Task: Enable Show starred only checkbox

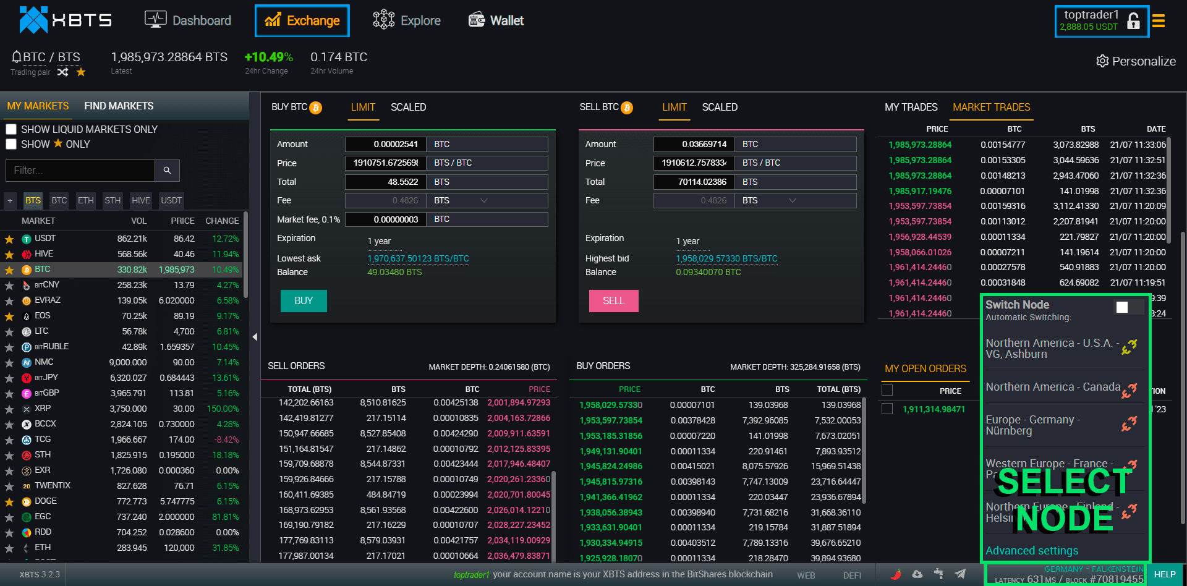Action: pyautogui.click(x=11, y=144)
